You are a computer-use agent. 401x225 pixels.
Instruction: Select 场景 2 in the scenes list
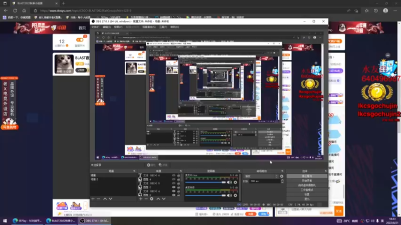[113, 179]
